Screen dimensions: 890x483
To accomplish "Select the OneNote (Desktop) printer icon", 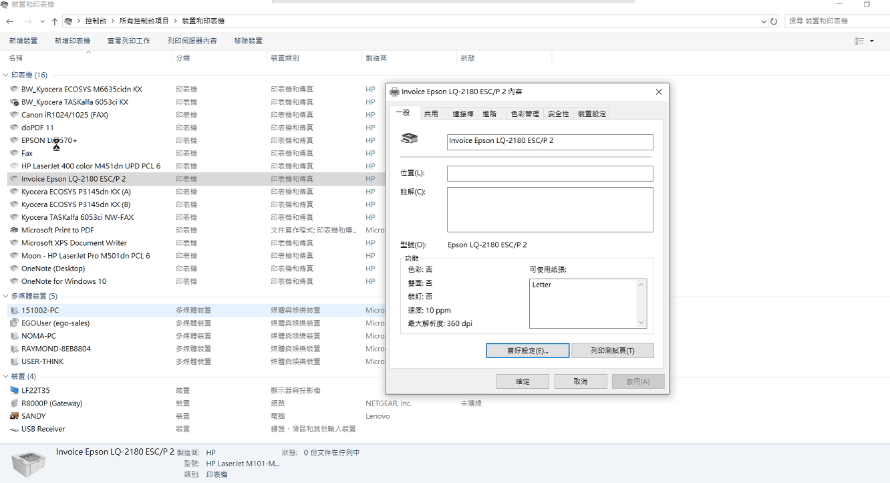I will (x=15, y=269).
